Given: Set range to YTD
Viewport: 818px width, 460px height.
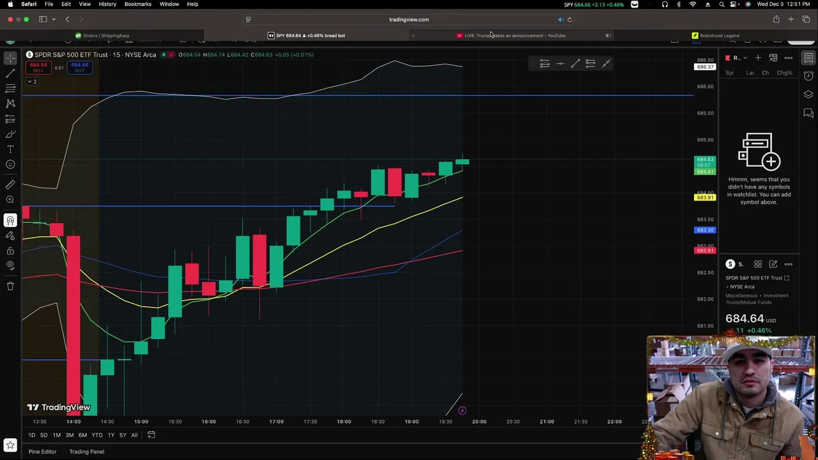Looking at the screenshot, I should [x=96, y=435].
